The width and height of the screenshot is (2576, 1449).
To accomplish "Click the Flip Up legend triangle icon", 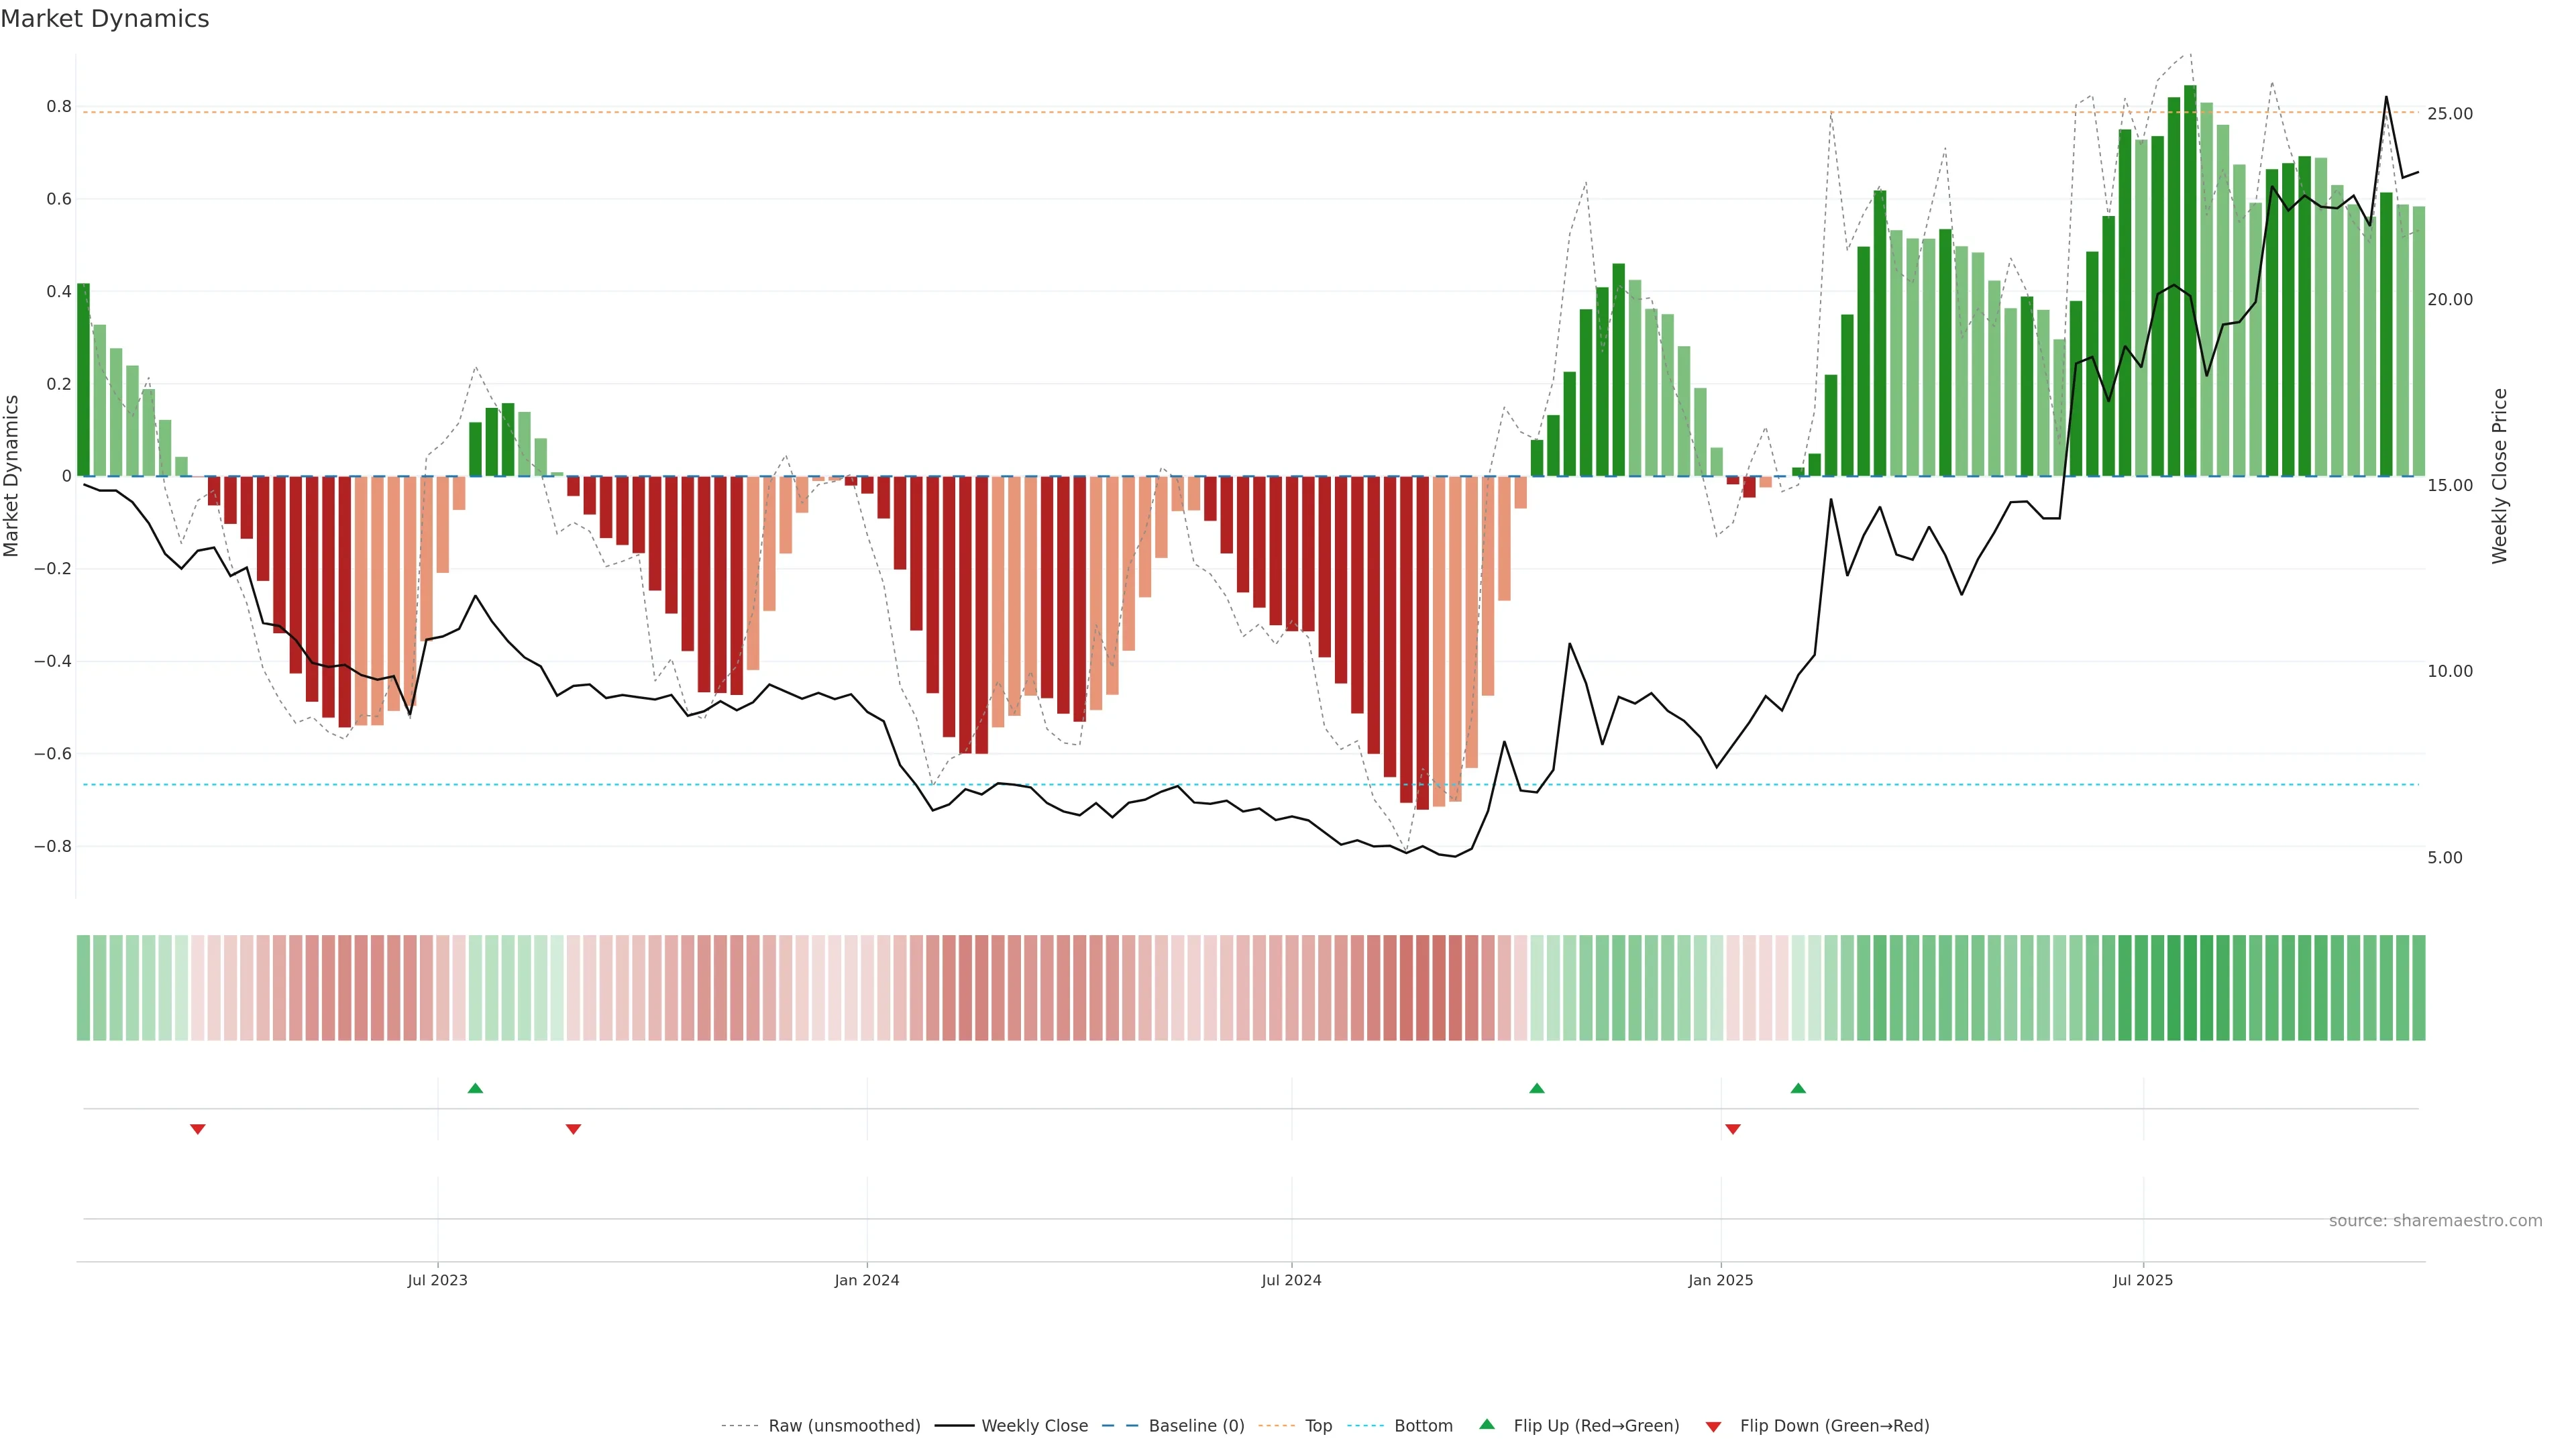I will tap(1487, 1424).
